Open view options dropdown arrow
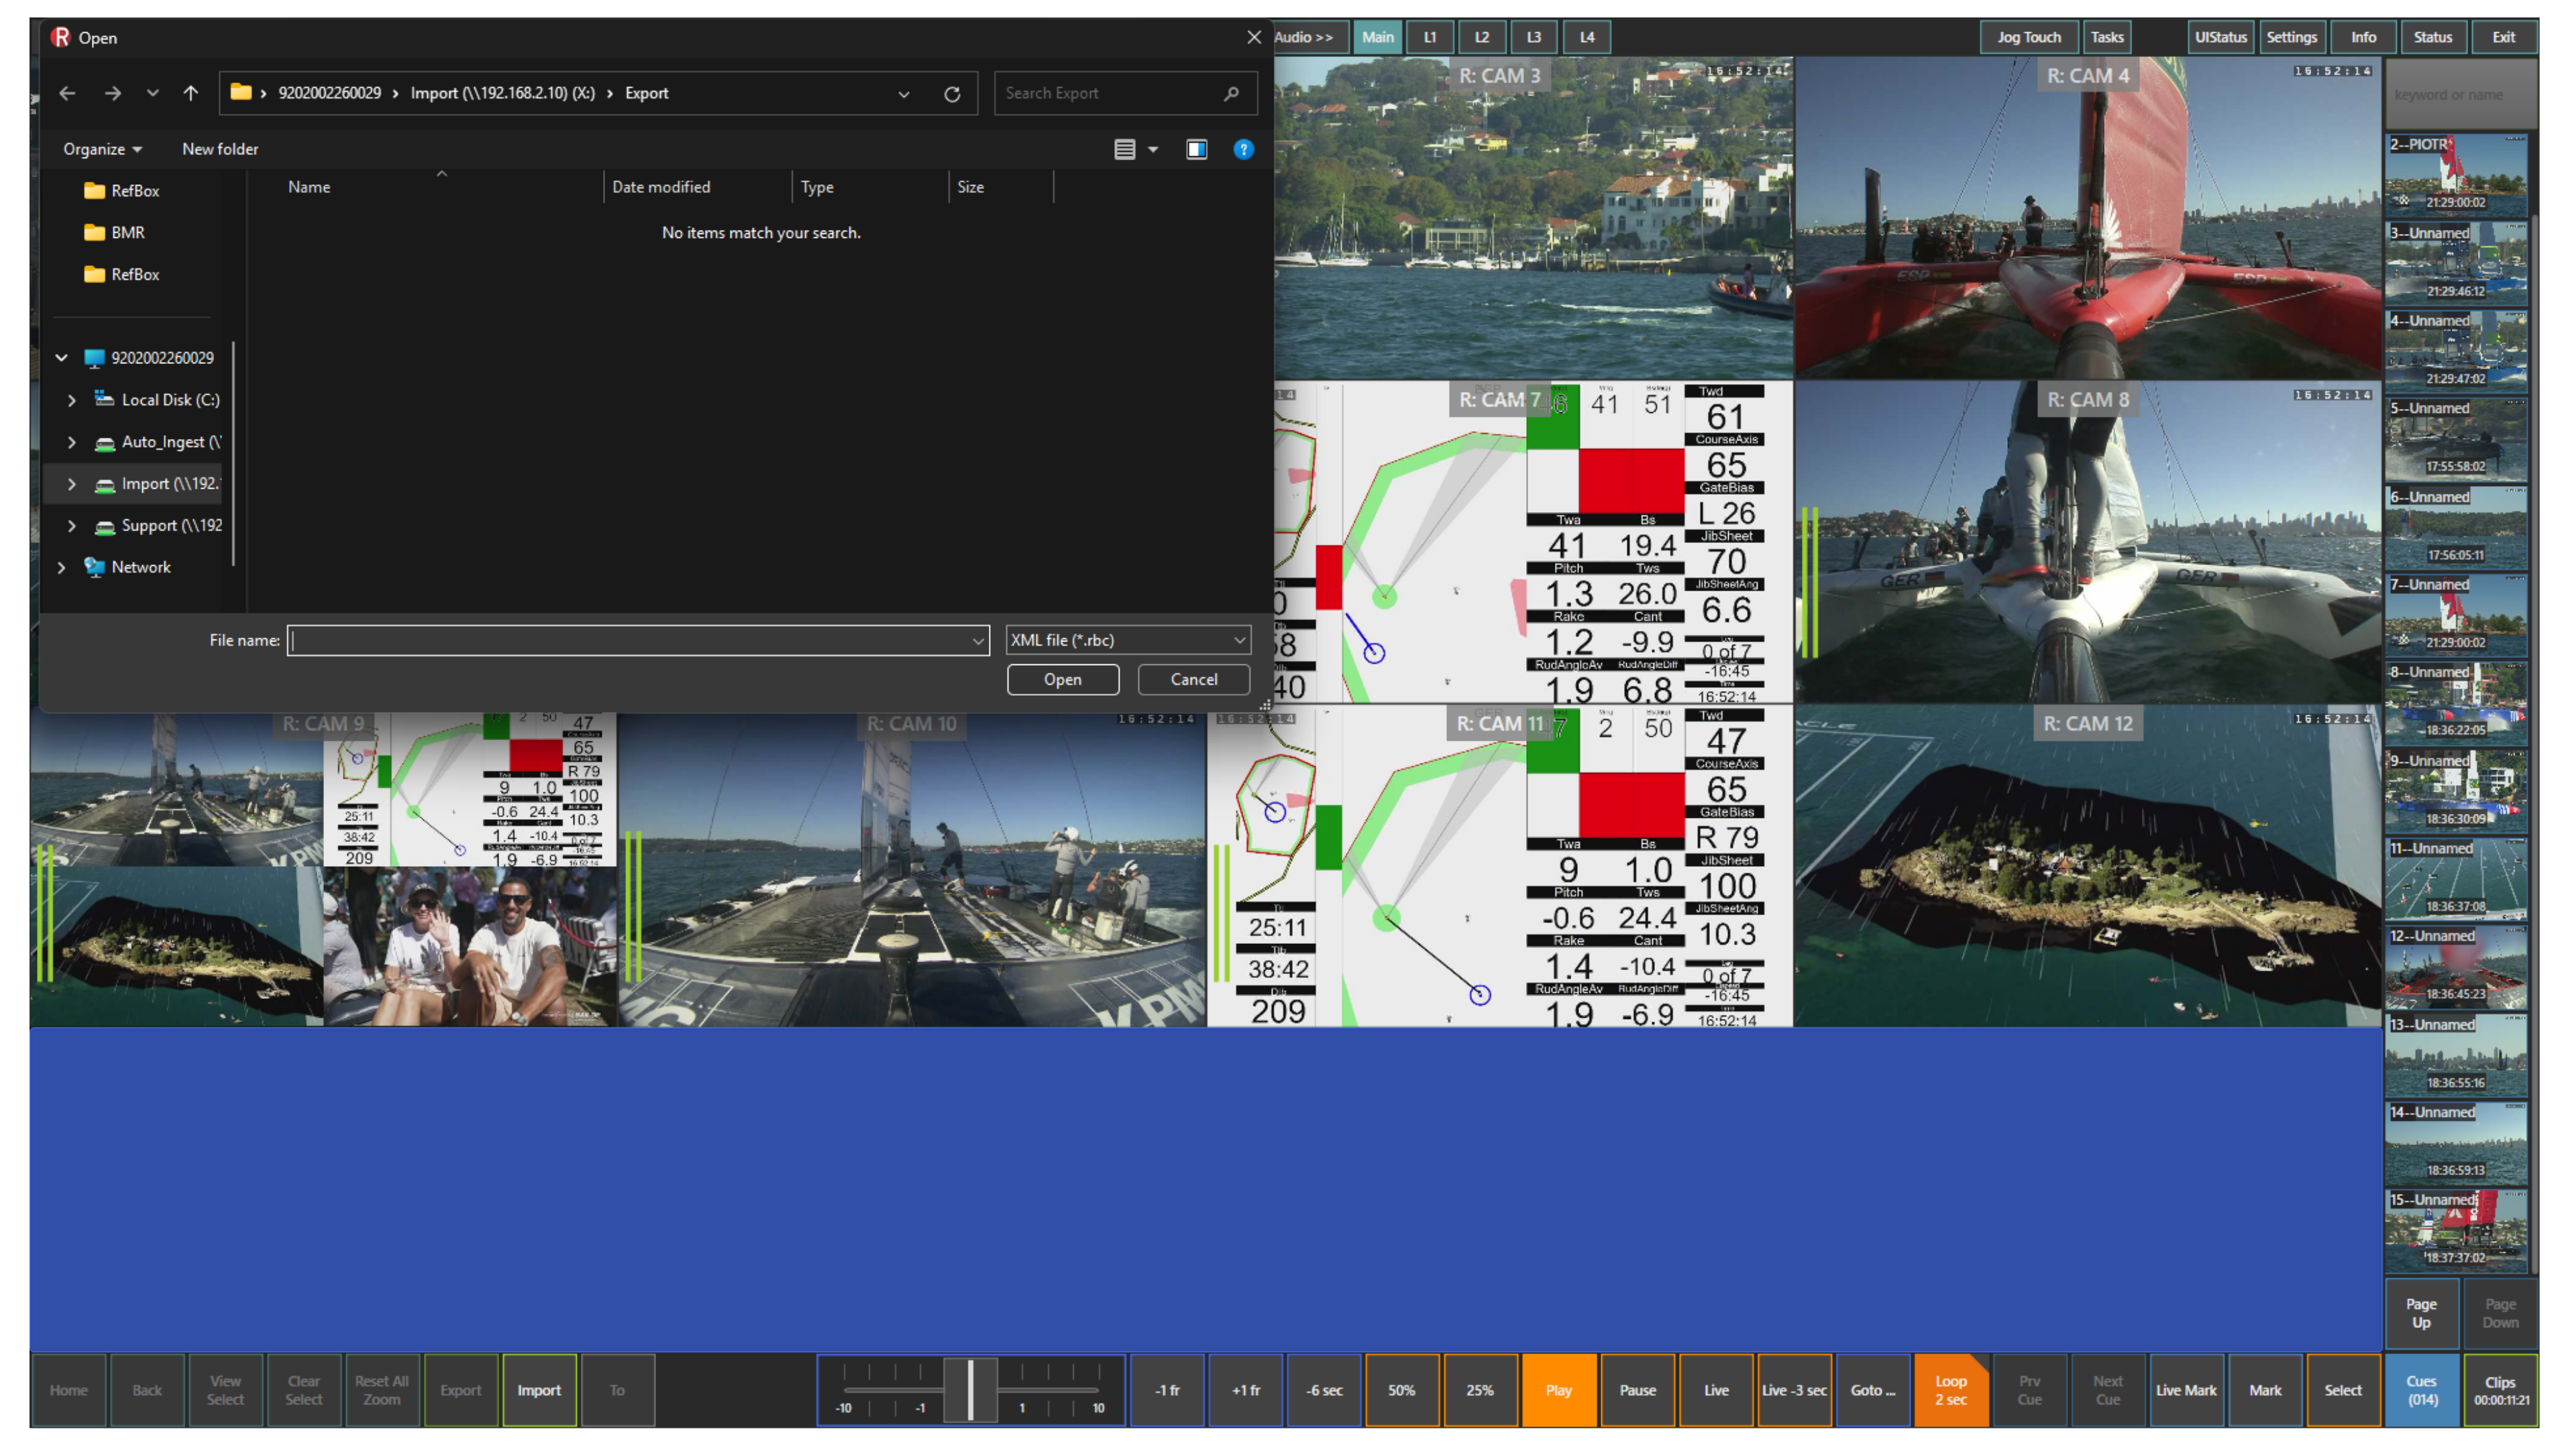Viewport: 2576px width, 1448px height. pos(1153,149)
